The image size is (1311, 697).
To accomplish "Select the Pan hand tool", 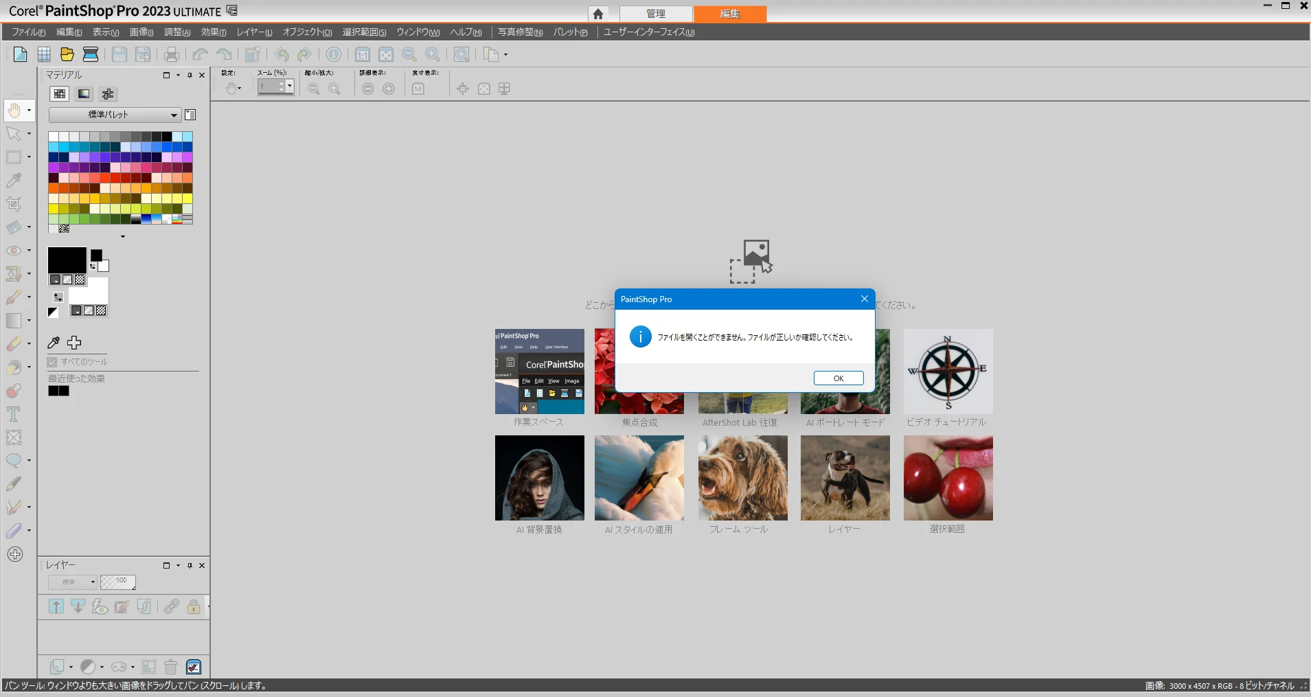I will click(x=14, y=110).
